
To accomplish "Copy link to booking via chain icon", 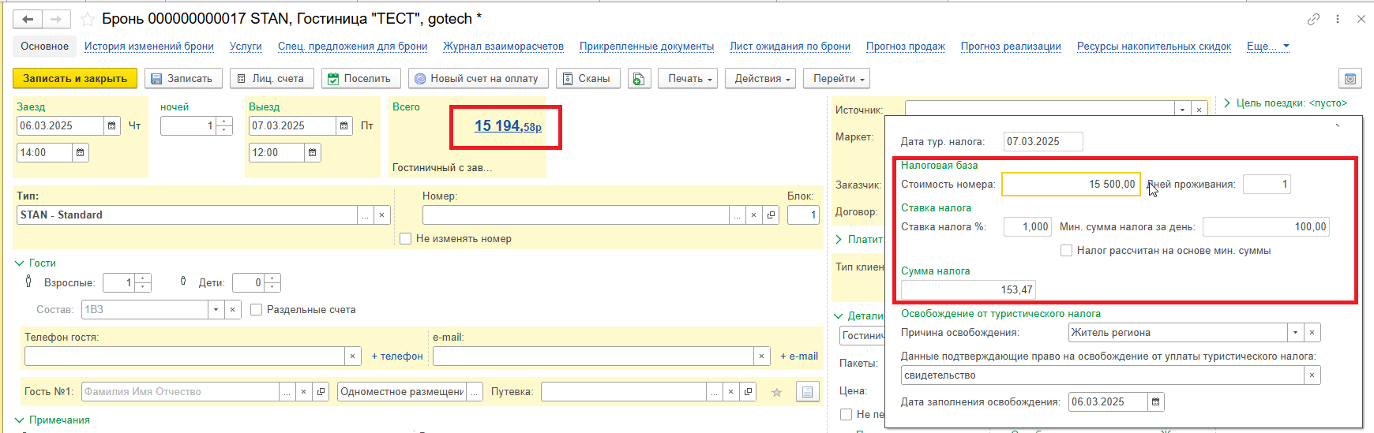I will pos(1314,19).
